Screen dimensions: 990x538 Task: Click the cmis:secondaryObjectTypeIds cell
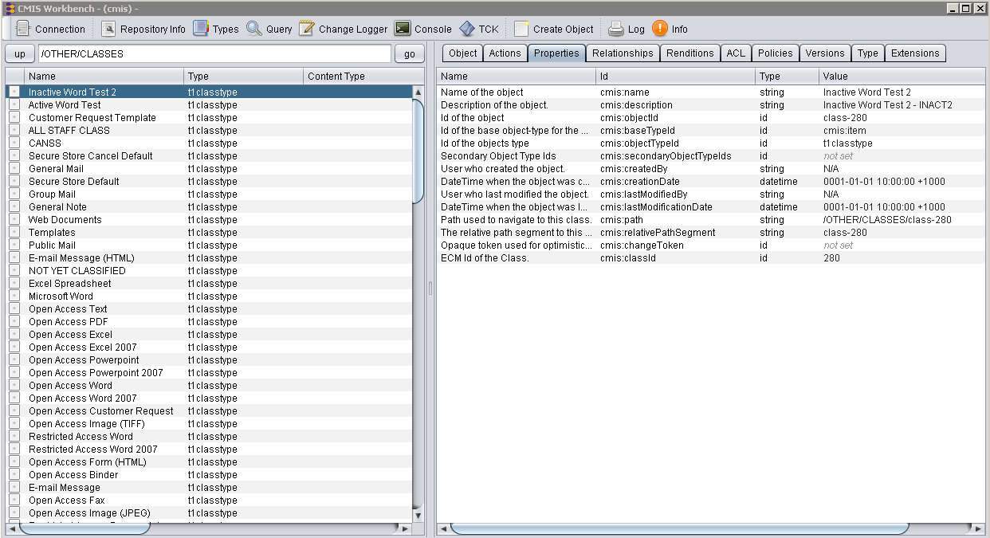click(x=676, y=155)
